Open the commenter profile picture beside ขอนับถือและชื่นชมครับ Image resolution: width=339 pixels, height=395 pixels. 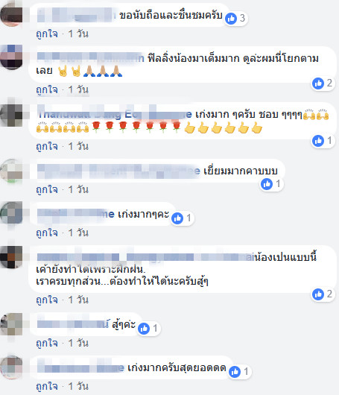(x=11, y=14)
